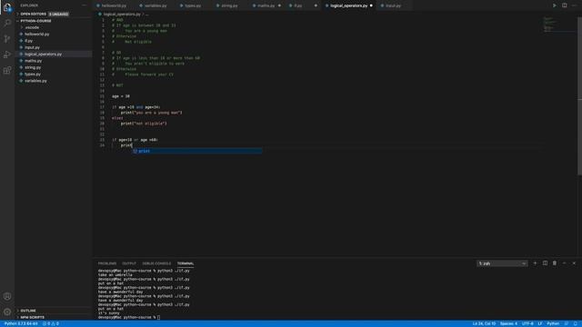This screenshot has width=582, height=327.
Task: Click logical_operators.py in editor breadcrumb
Action: [x=121, y=15]
